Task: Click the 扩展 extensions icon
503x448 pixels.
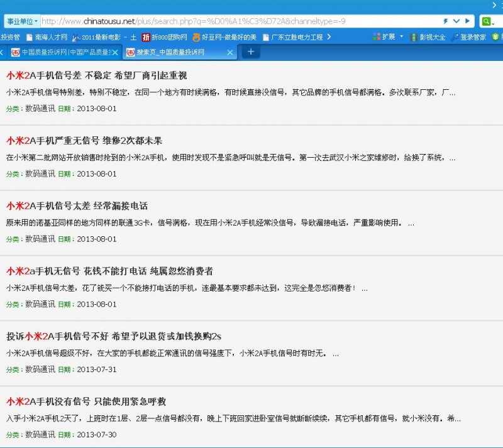Action: [x=377, y=37]
